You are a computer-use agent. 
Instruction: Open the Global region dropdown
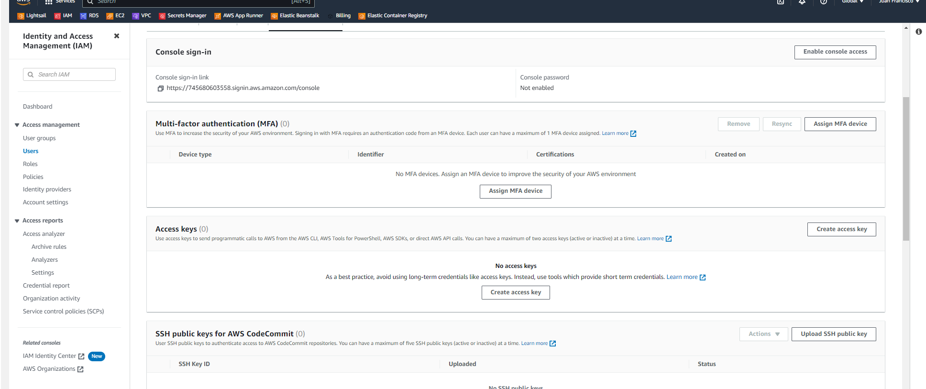point(852,1)
